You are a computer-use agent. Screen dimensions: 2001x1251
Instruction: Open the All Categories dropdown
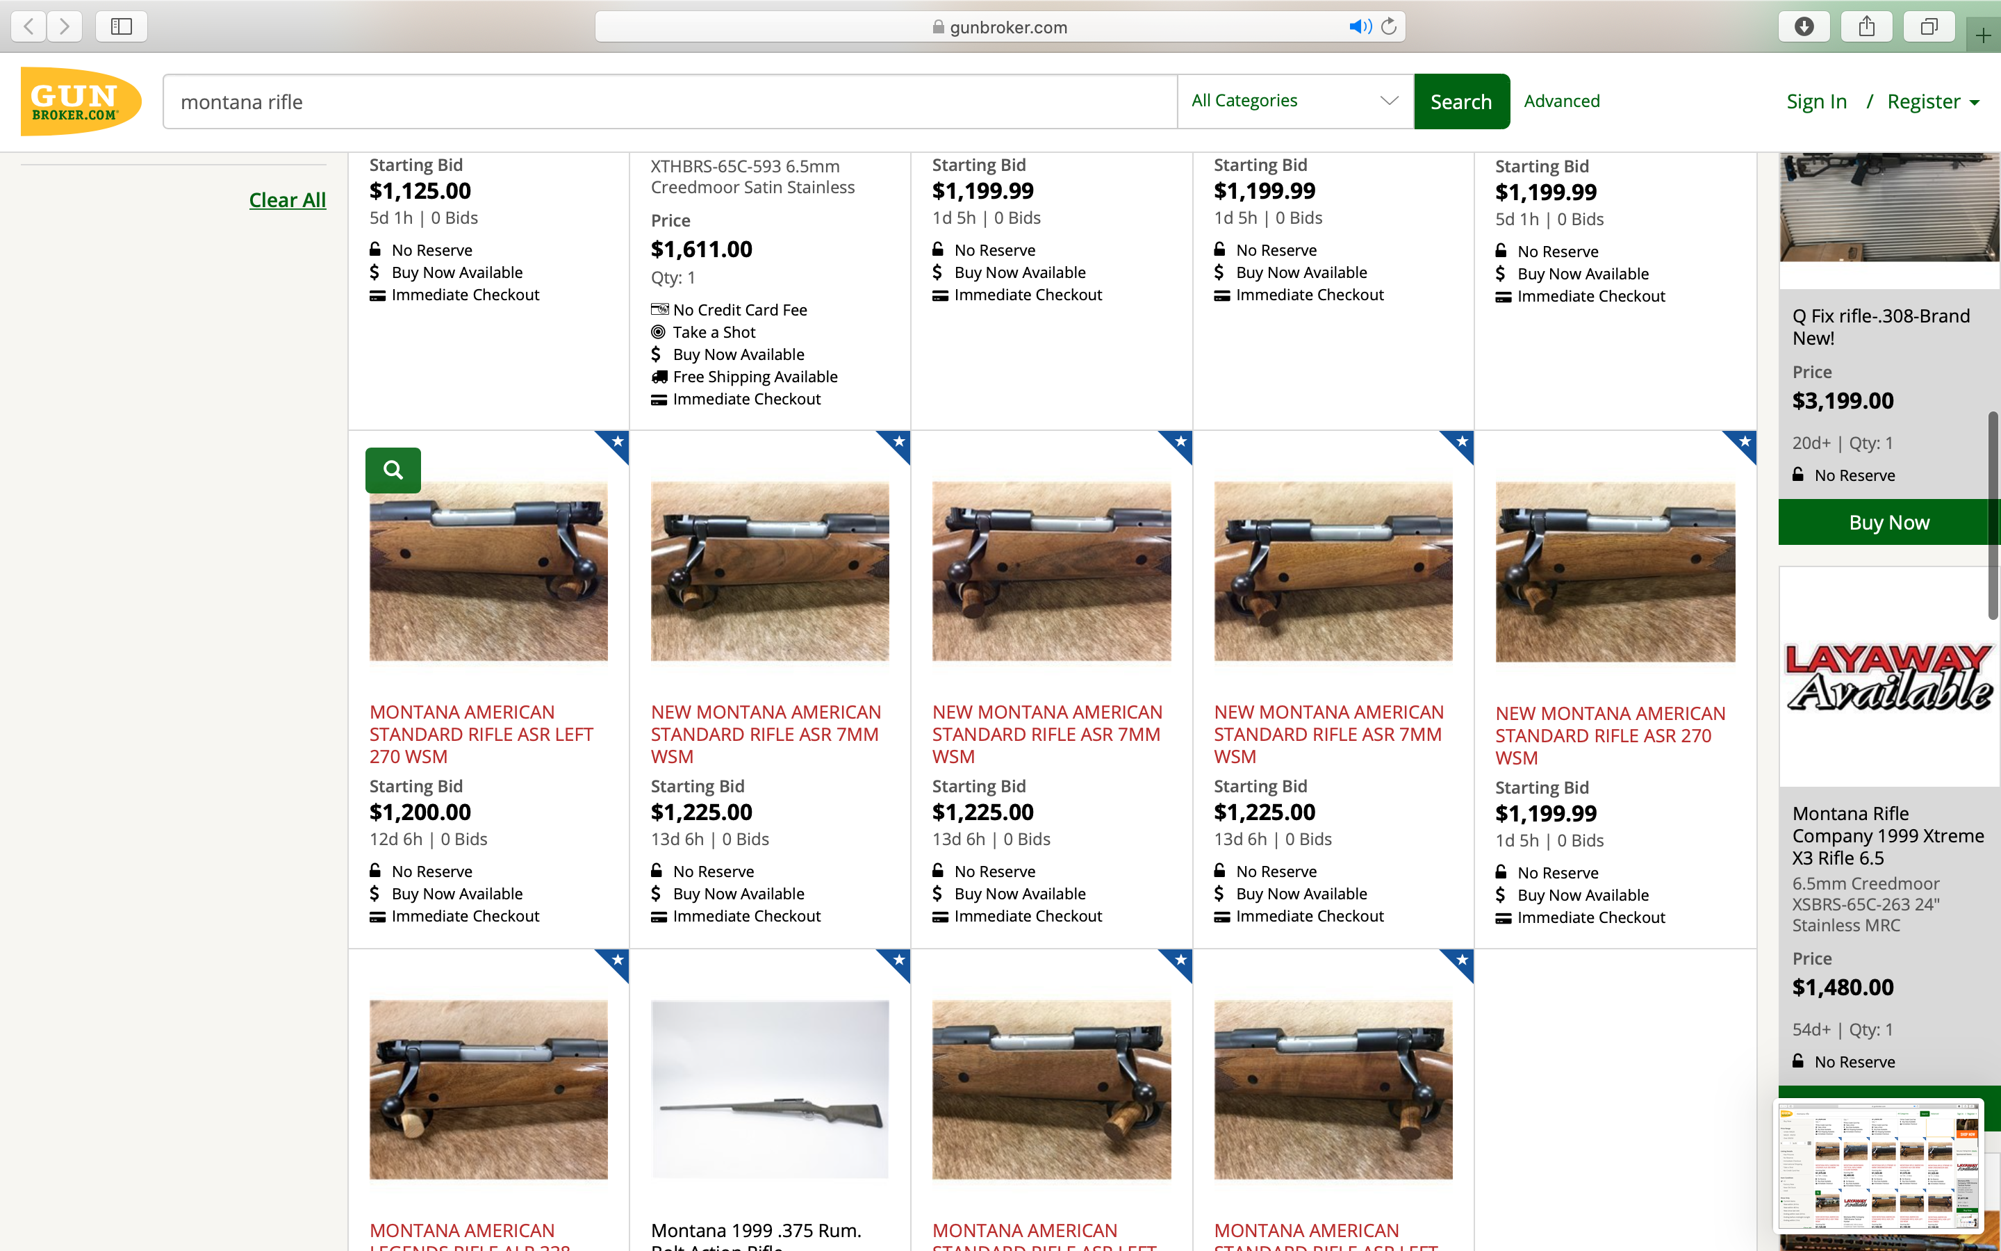pos(1295,101)
